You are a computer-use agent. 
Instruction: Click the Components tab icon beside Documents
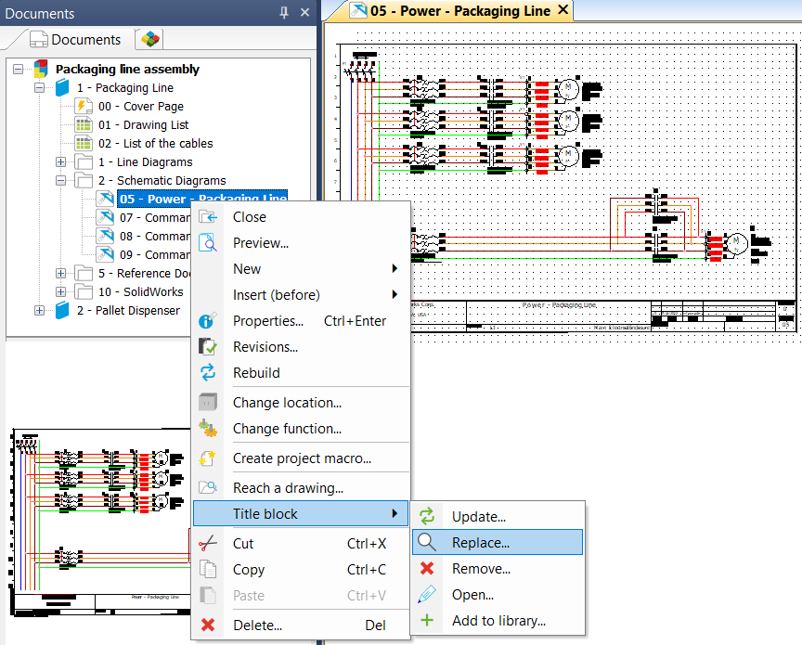pos(149,39)
